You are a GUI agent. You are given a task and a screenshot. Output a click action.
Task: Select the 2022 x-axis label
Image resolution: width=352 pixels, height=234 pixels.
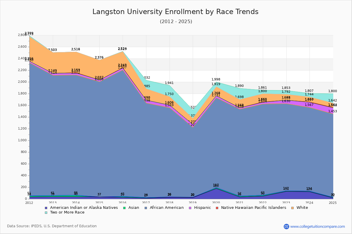tap(263, 203)
